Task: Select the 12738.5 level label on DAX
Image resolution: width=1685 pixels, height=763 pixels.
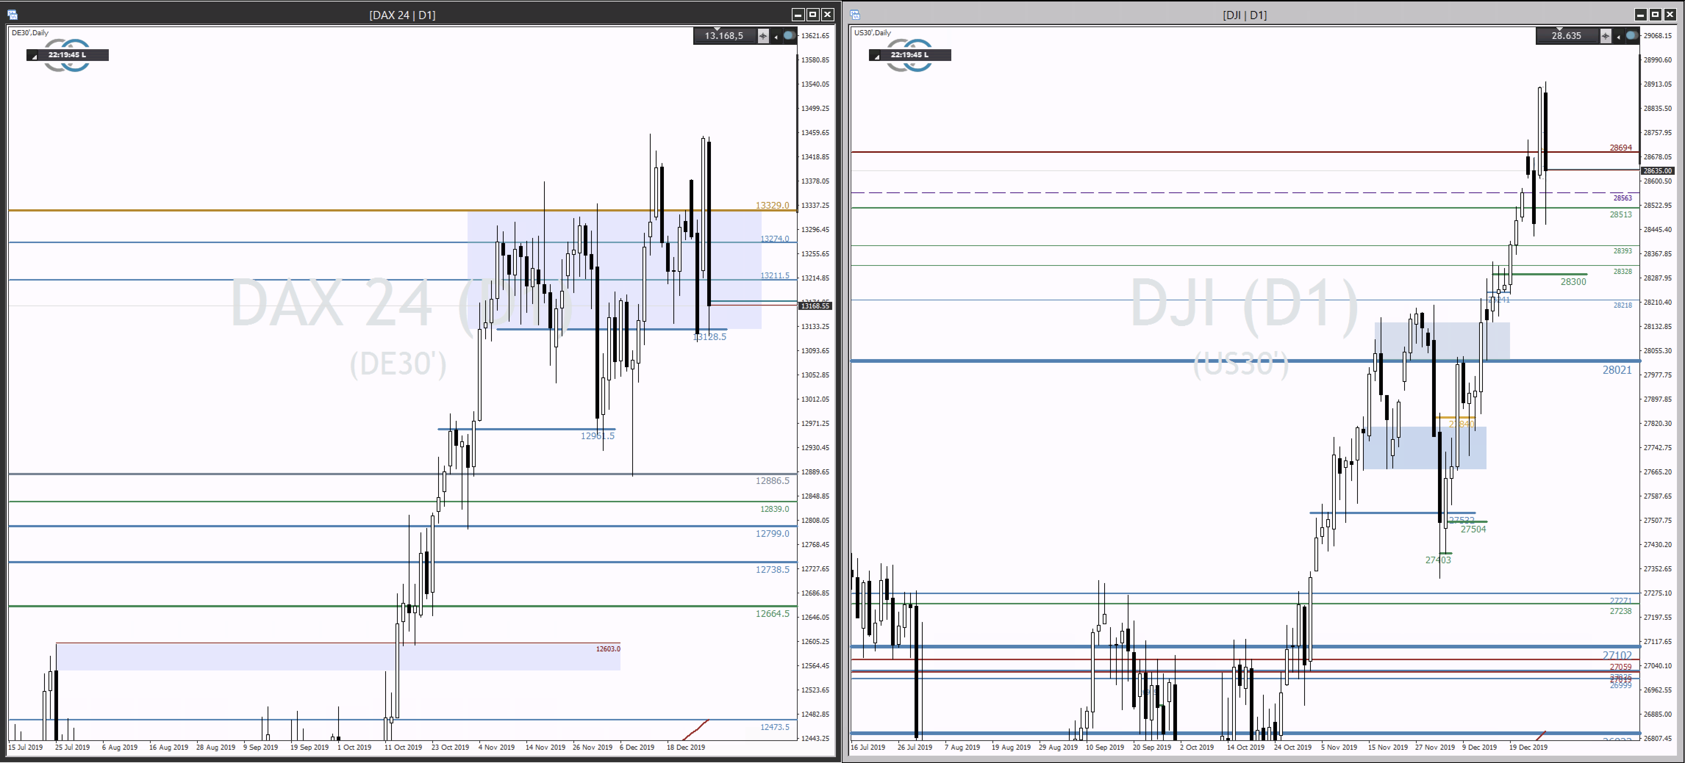Action: 773,569
